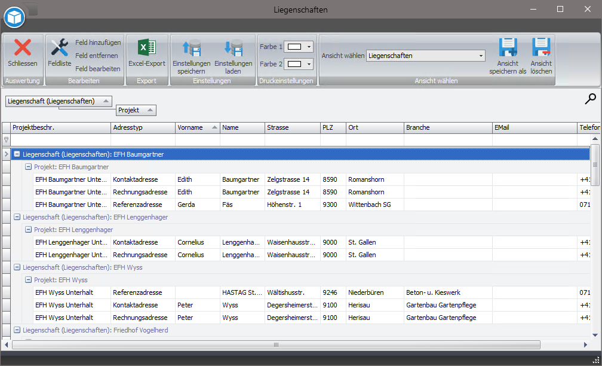The image size is (602, 366).
Task: Click Beton- u. Kieswerk cell
Action: [448, 292]
